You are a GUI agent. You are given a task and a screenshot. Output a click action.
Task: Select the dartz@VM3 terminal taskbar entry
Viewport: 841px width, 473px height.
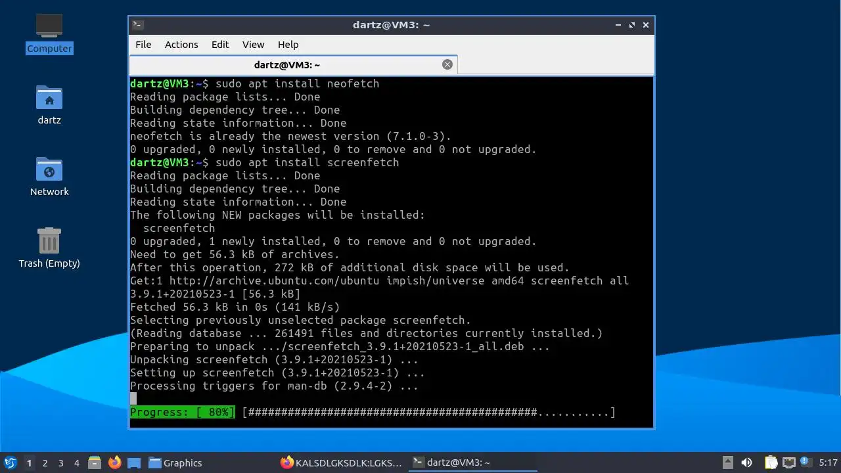click(472, 462)
